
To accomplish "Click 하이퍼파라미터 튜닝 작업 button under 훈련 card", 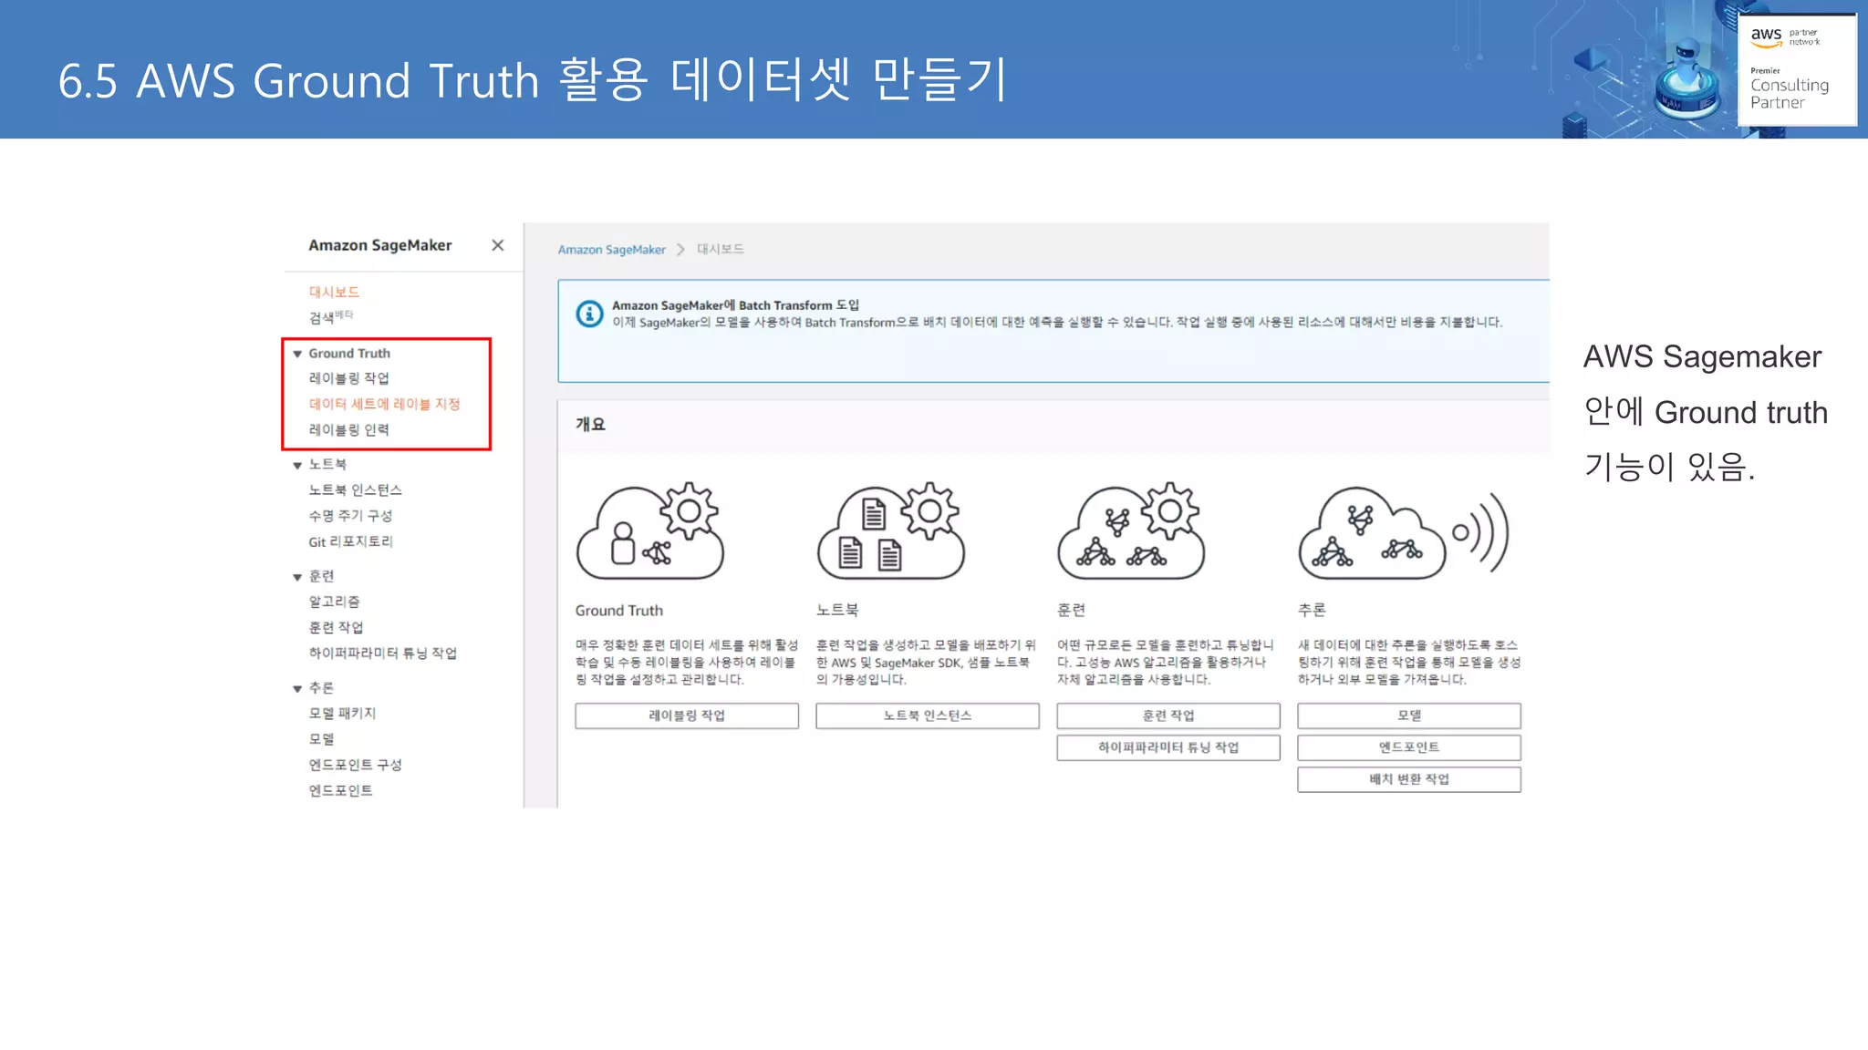I will pyautogui.click(x=1168, y=747).
